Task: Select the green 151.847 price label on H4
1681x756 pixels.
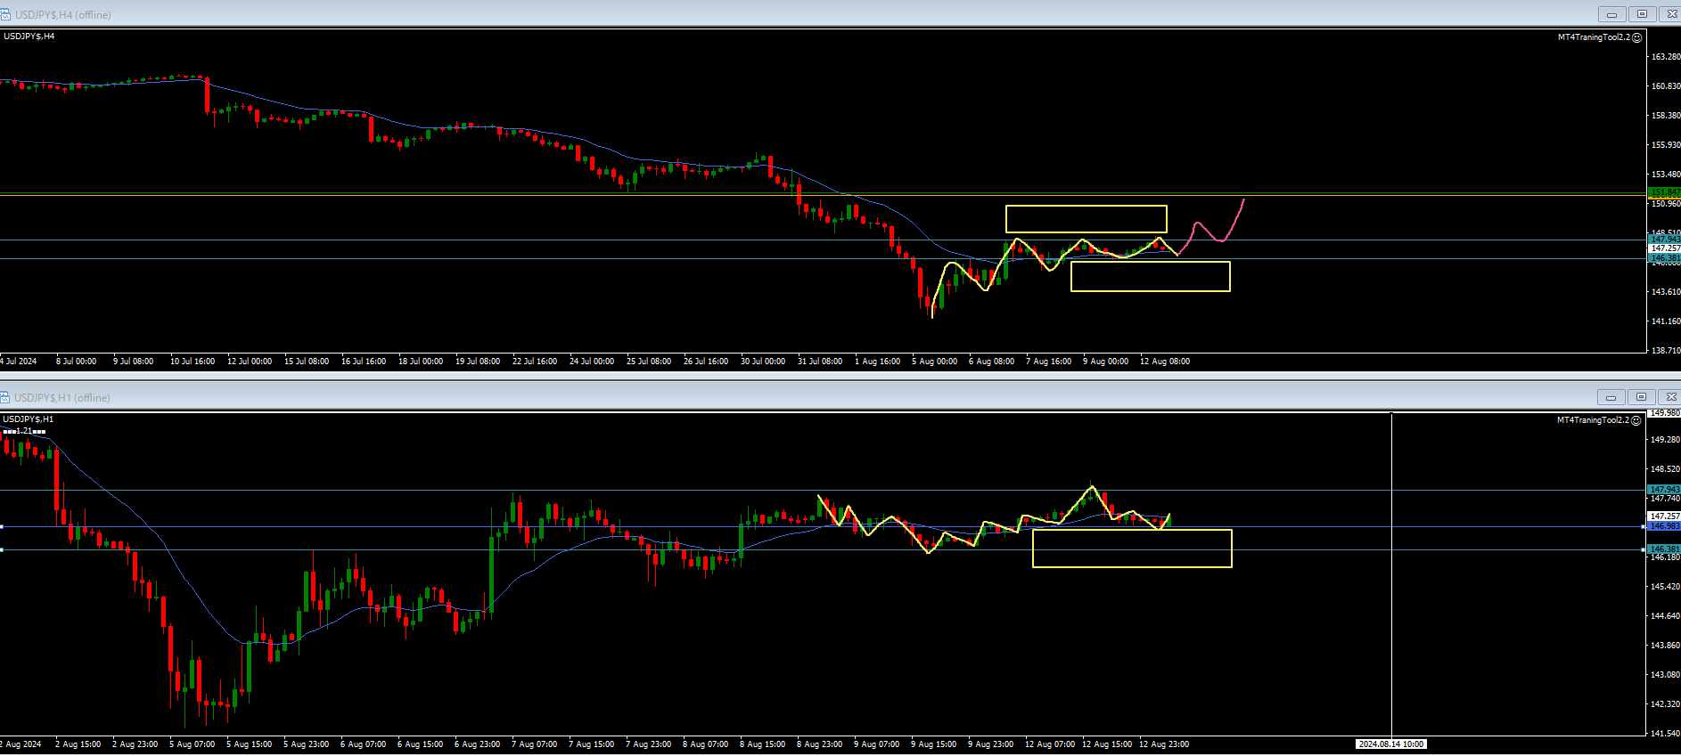Action: tap(1663, 192)
